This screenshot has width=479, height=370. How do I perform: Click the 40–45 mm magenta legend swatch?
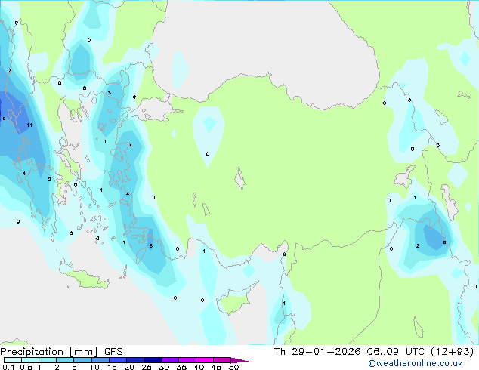tap(205, 360)
